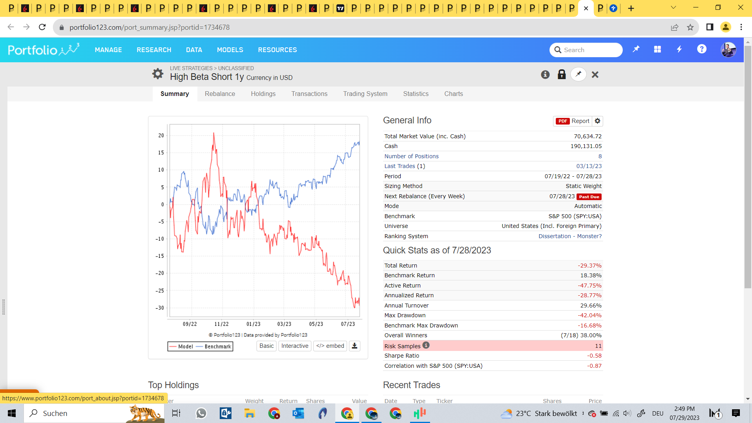The image size is (752, 423).
Task: Click Risk Samples info icon
Action: [x=426, y=345]
